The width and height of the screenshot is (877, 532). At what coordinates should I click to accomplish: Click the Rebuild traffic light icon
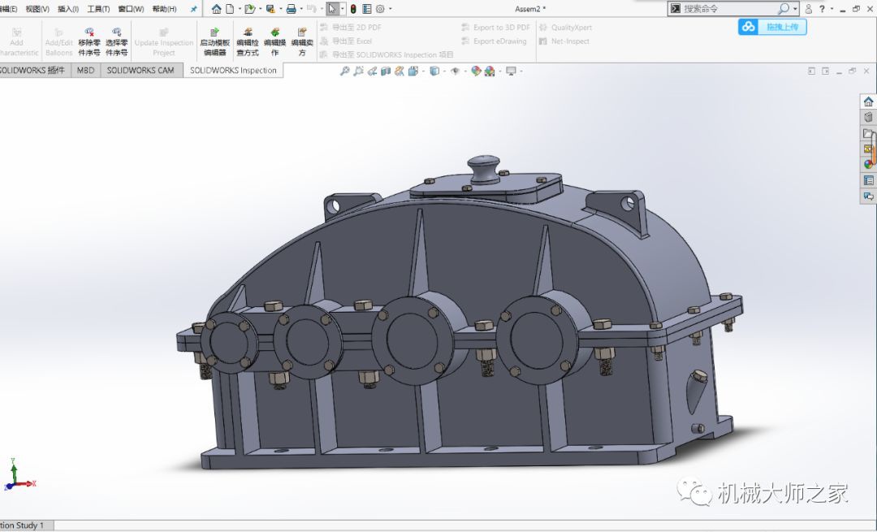coord(353,9)
